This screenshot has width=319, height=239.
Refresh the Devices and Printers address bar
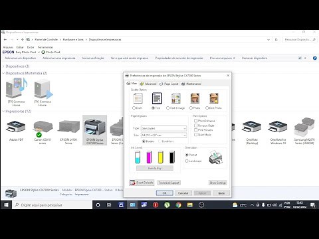276,40
